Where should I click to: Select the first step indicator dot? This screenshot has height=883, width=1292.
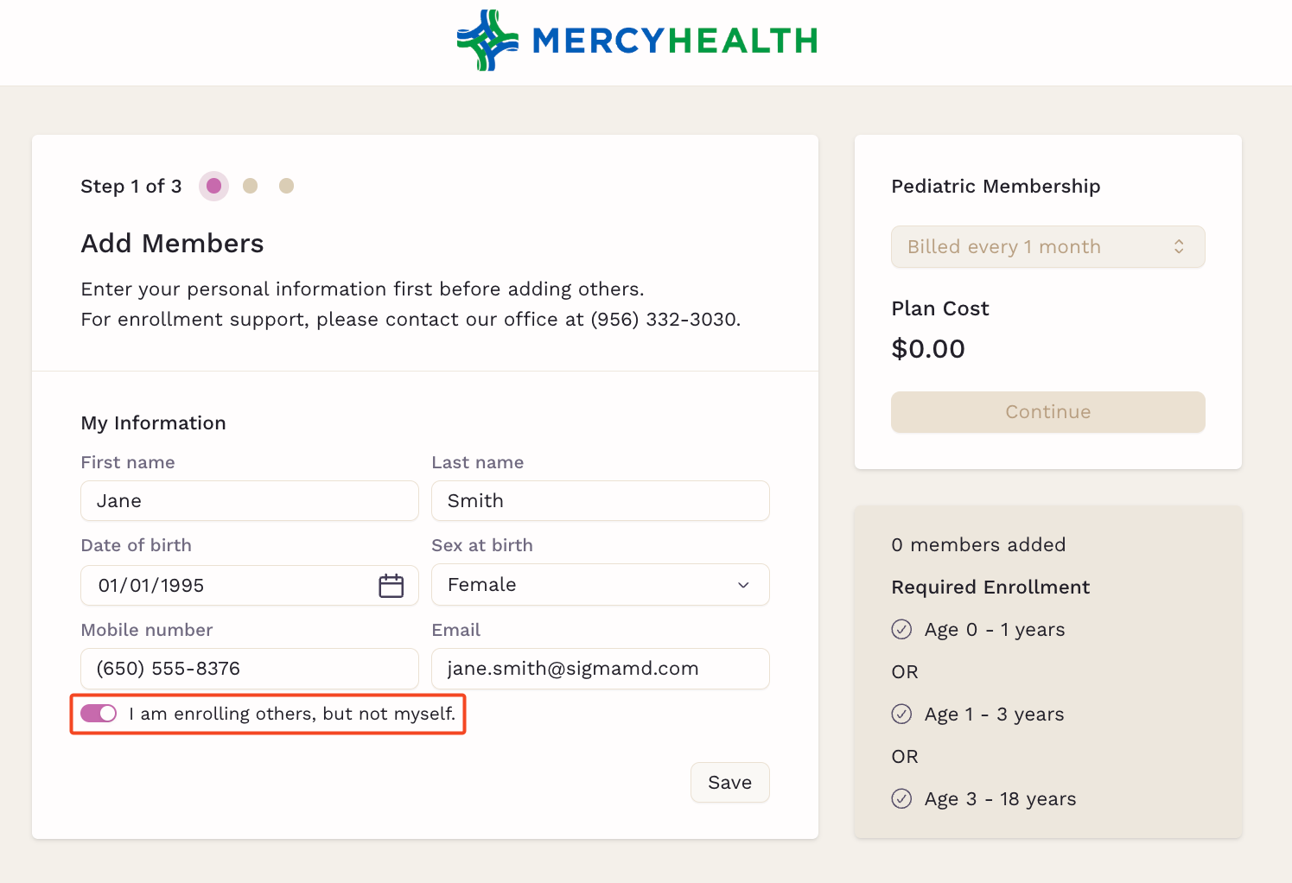pos(213,186)
